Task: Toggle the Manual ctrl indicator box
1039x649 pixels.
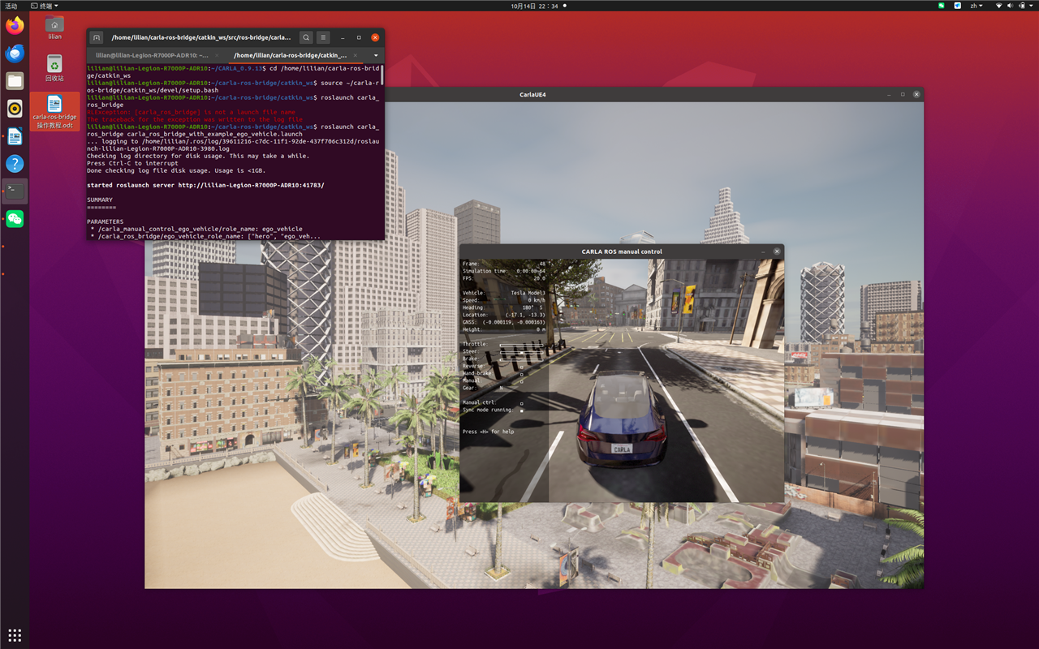Action: pyautogui.click(x=522, y=403)
